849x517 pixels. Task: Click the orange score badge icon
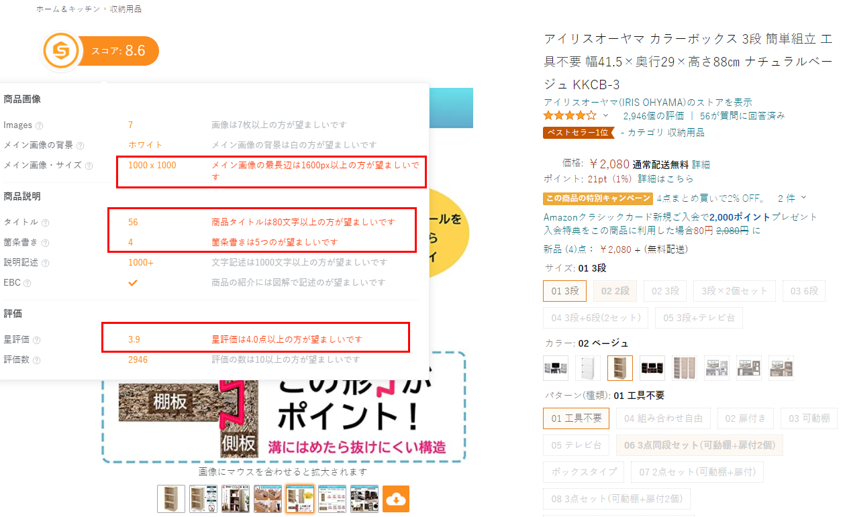(x=62, y=51)
